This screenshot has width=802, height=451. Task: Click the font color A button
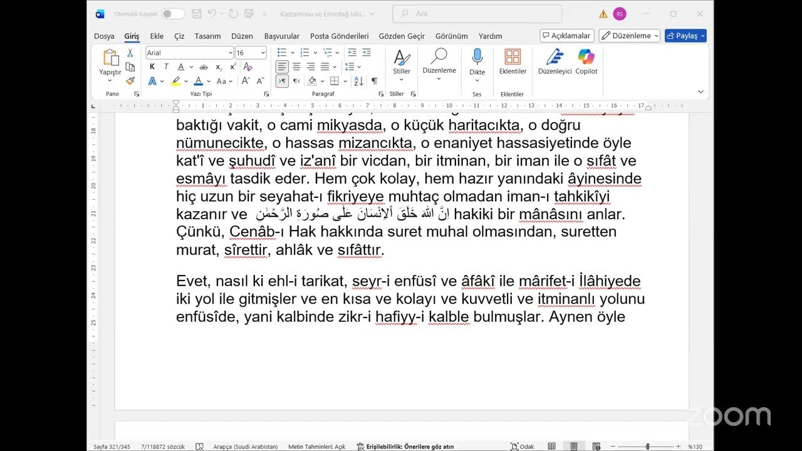click(198, 81)
